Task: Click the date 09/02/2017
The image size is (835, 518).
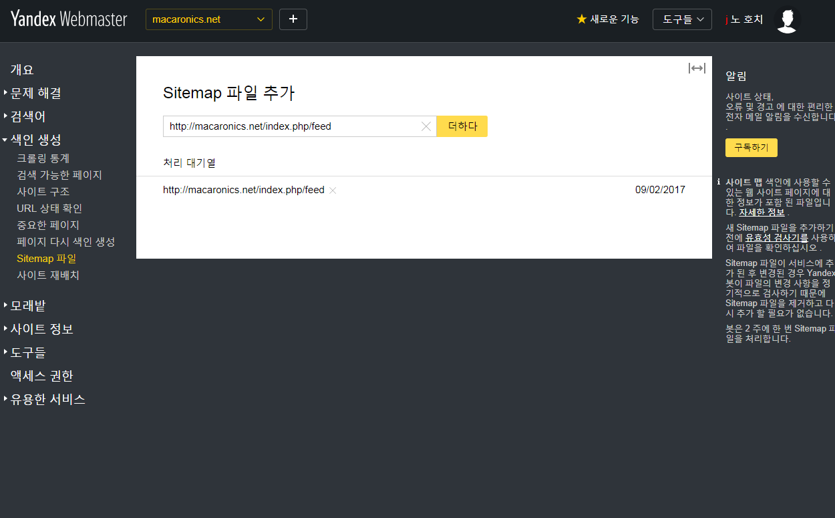Action: (660, 190)
